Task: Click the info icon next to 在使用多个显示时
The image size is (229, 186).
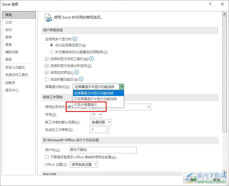Action: point(75,39)
